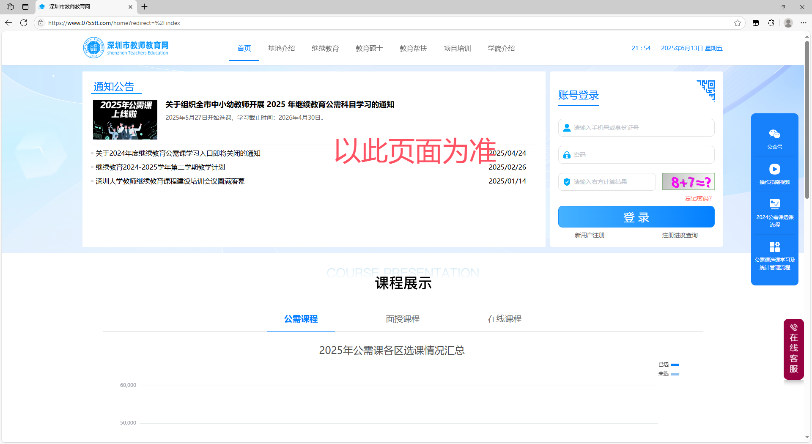Open the 继续教育 navigation menu
This screenshot has height=444, width=812.
click(325, 48)
